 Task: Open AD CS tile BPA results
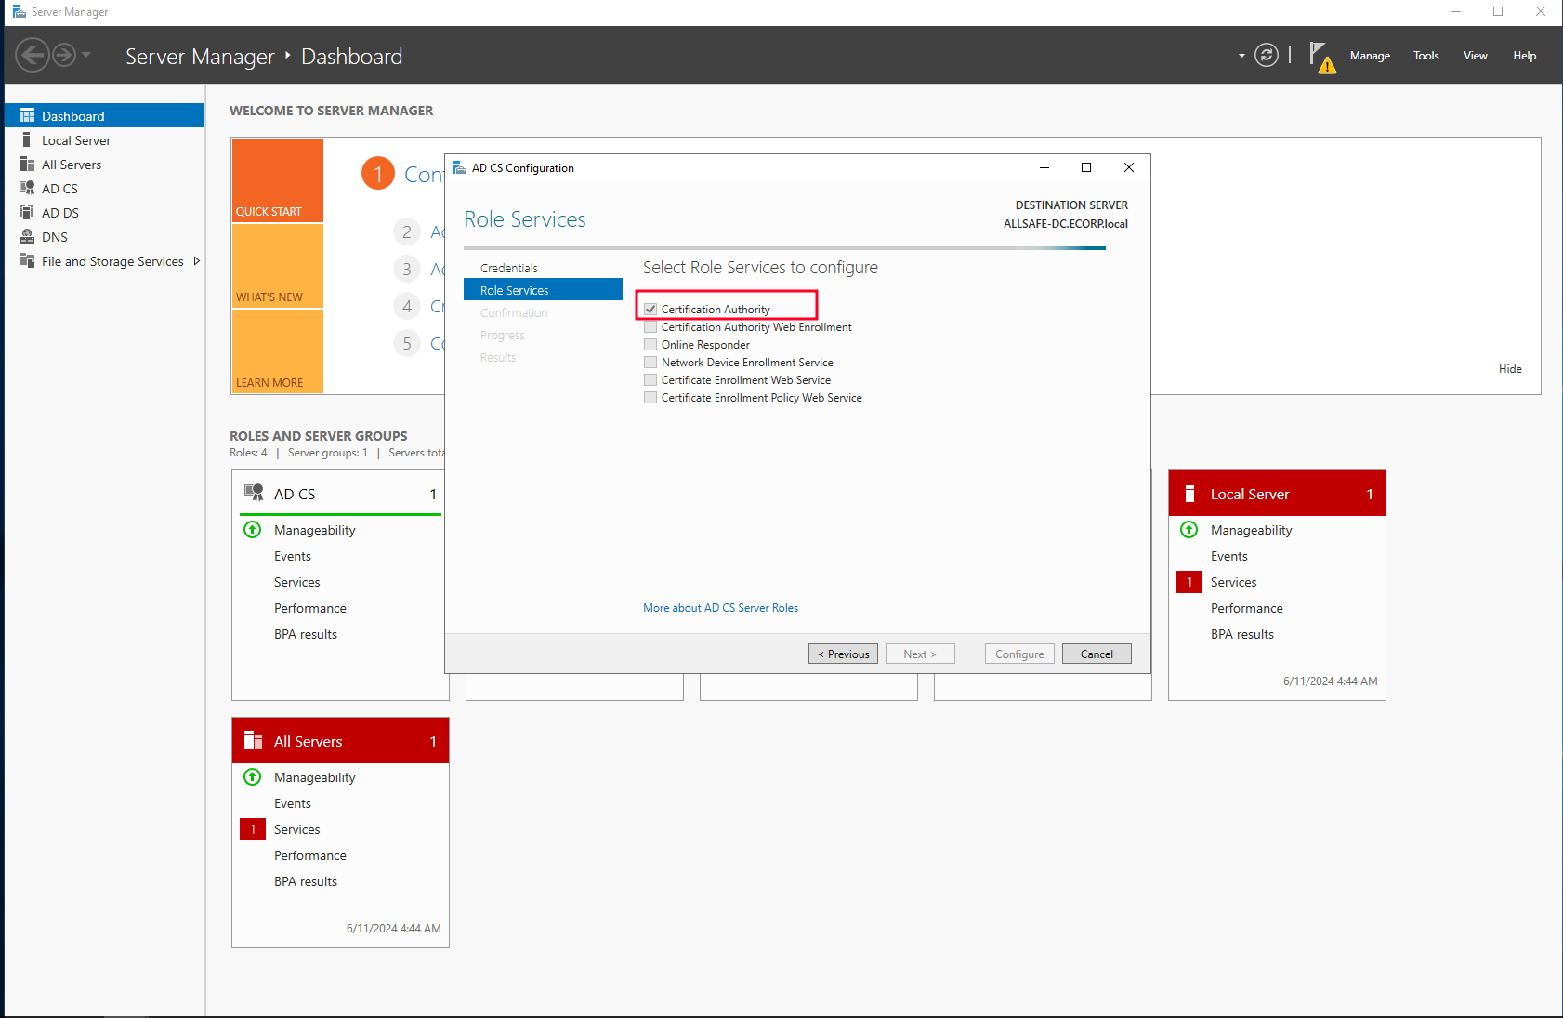tap(305, 634)
